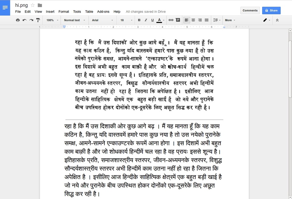Move document using the folder icon
292x199 pixels.
(x=40, y=5)
